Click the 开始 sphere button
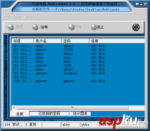The height and width of the screenshot is (131, 150). click(71, 27)
